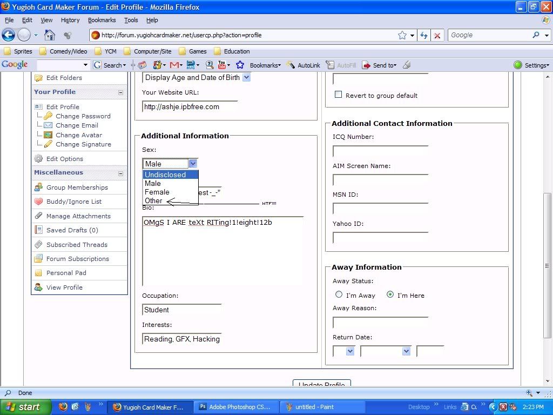Click the bookmark star in address bar
Screen dimensions: 553x415
402,35
